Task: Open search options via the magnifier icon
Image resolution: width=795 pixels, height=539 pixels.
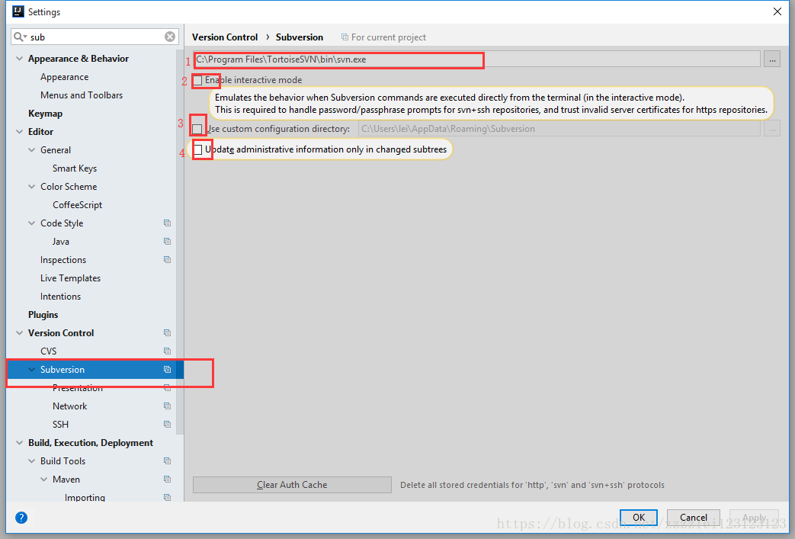Action: (x=21, y=37)
